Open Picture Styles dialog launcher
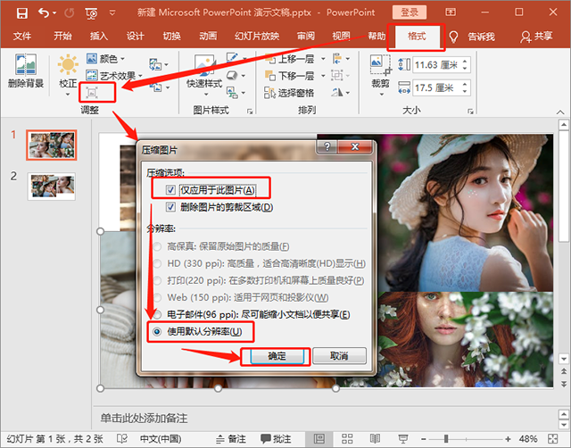 (x=250, y=111)
